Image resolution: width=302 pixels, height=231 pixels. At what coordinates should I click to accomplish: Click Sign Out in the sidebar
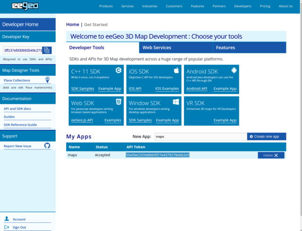(x=19, y=227)
